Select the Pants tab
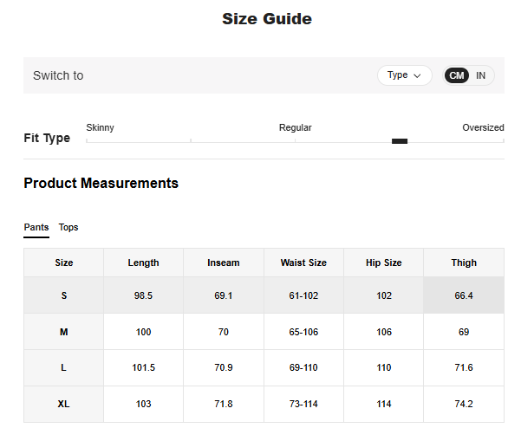 coord(36,227)
